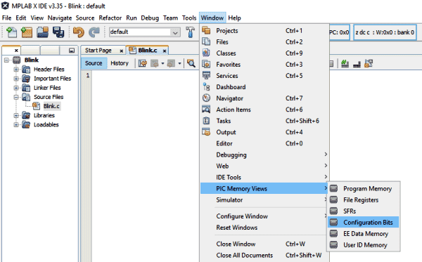Click the New Project toolbar icon
This screenshot has width=422, height=262.
(27, 32)
